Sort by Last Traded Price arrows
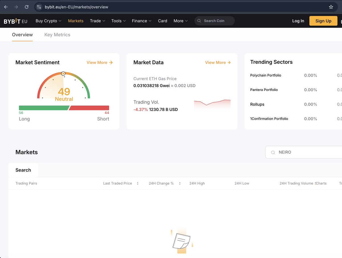Image resolution: width=342 pixels, height=258 pixels. [138, 183]
